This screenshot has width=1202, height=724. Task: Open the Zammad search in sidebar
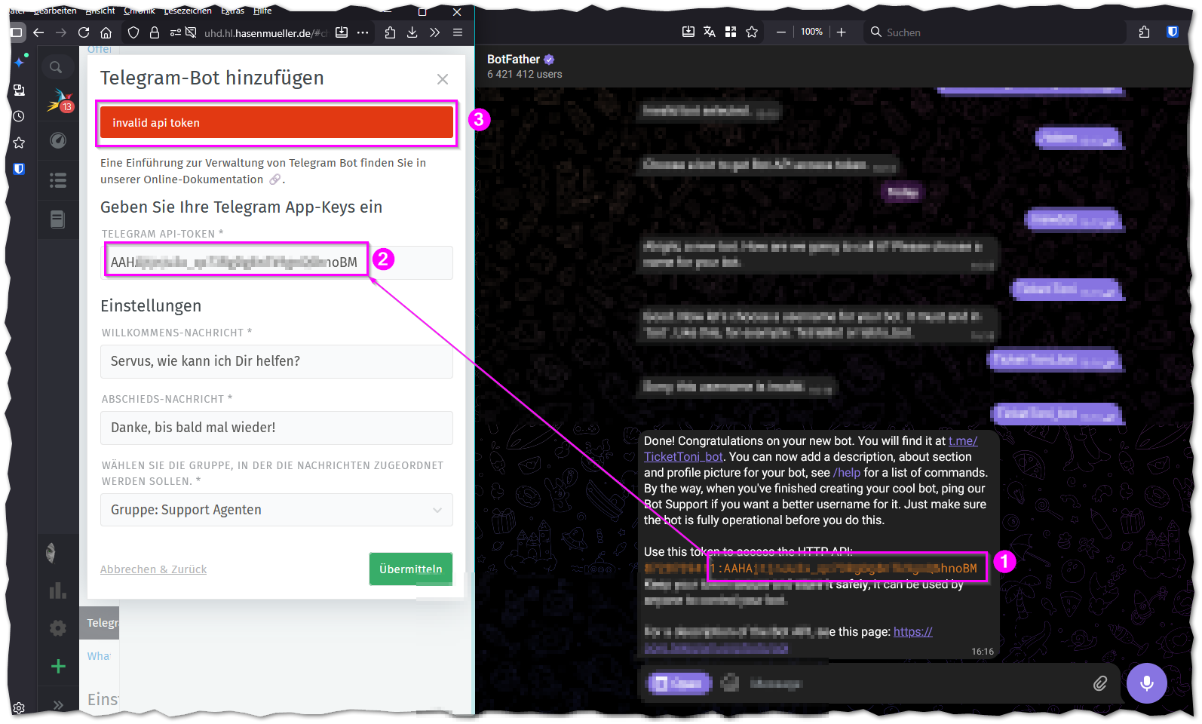click(x=56, y=67)
